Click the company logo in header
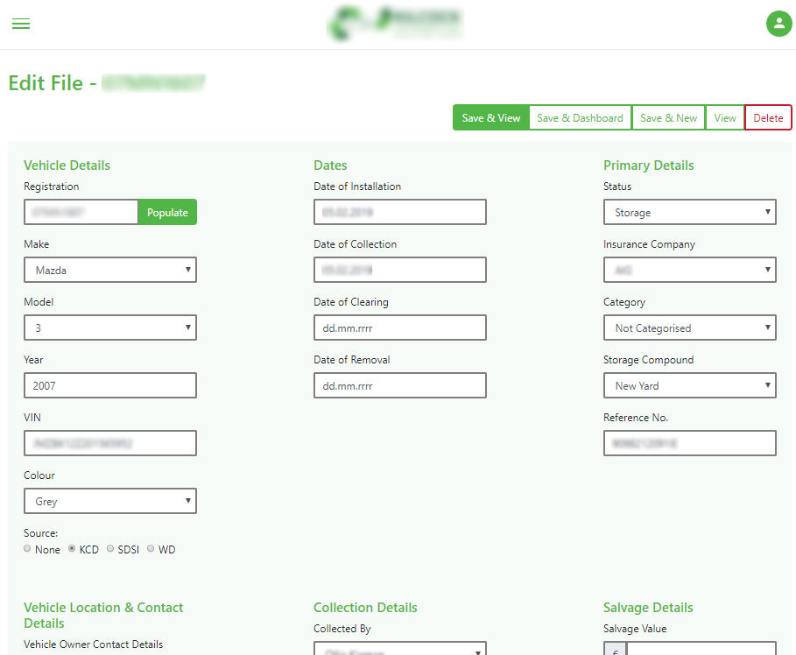Image resolution: width=796 pixels, height=655 pixels. coord(396,24)
